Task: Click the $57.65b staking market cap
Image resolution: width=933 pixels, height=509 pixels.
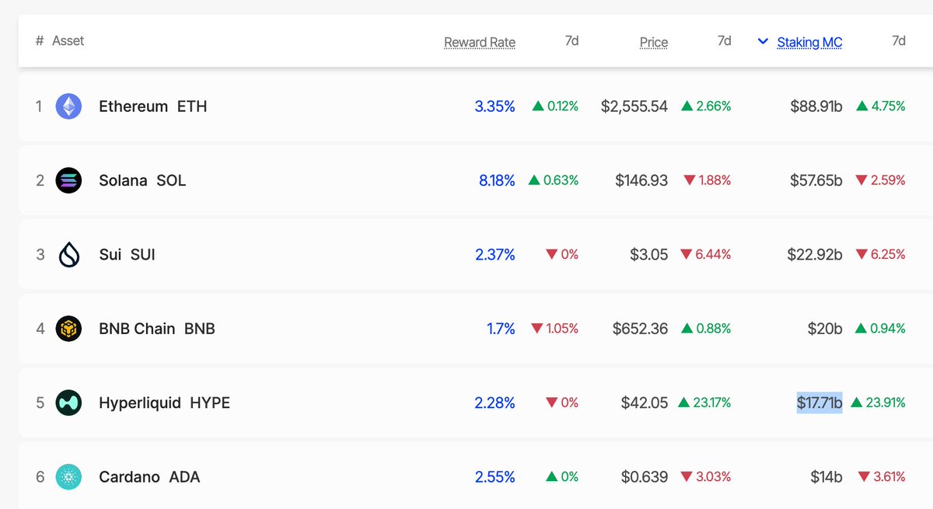Action: (816, 180)
